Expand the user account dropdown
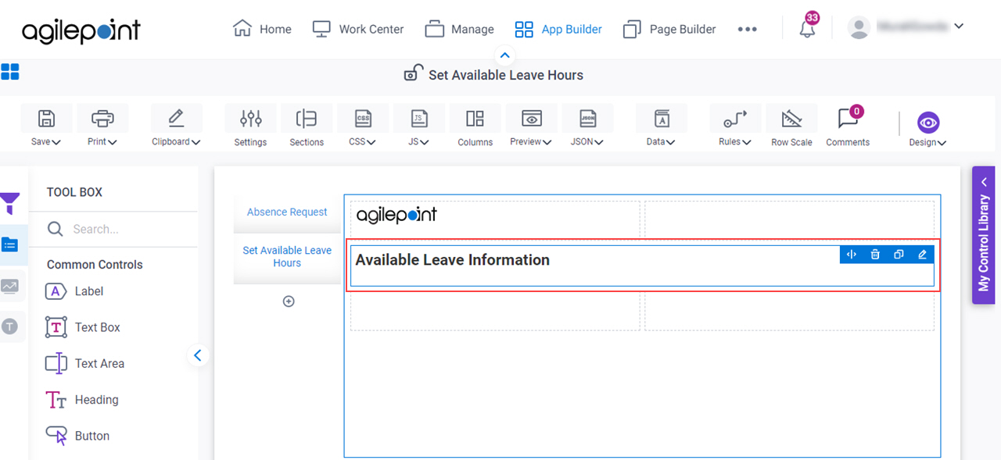The width and height of the screenshot is (1001, 460). pyautogui.click(x=960, y=26)
